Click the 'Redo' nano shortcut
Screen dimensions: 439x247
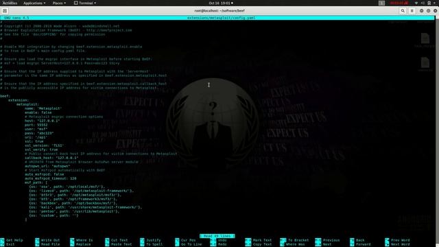[x=219, y=244]
